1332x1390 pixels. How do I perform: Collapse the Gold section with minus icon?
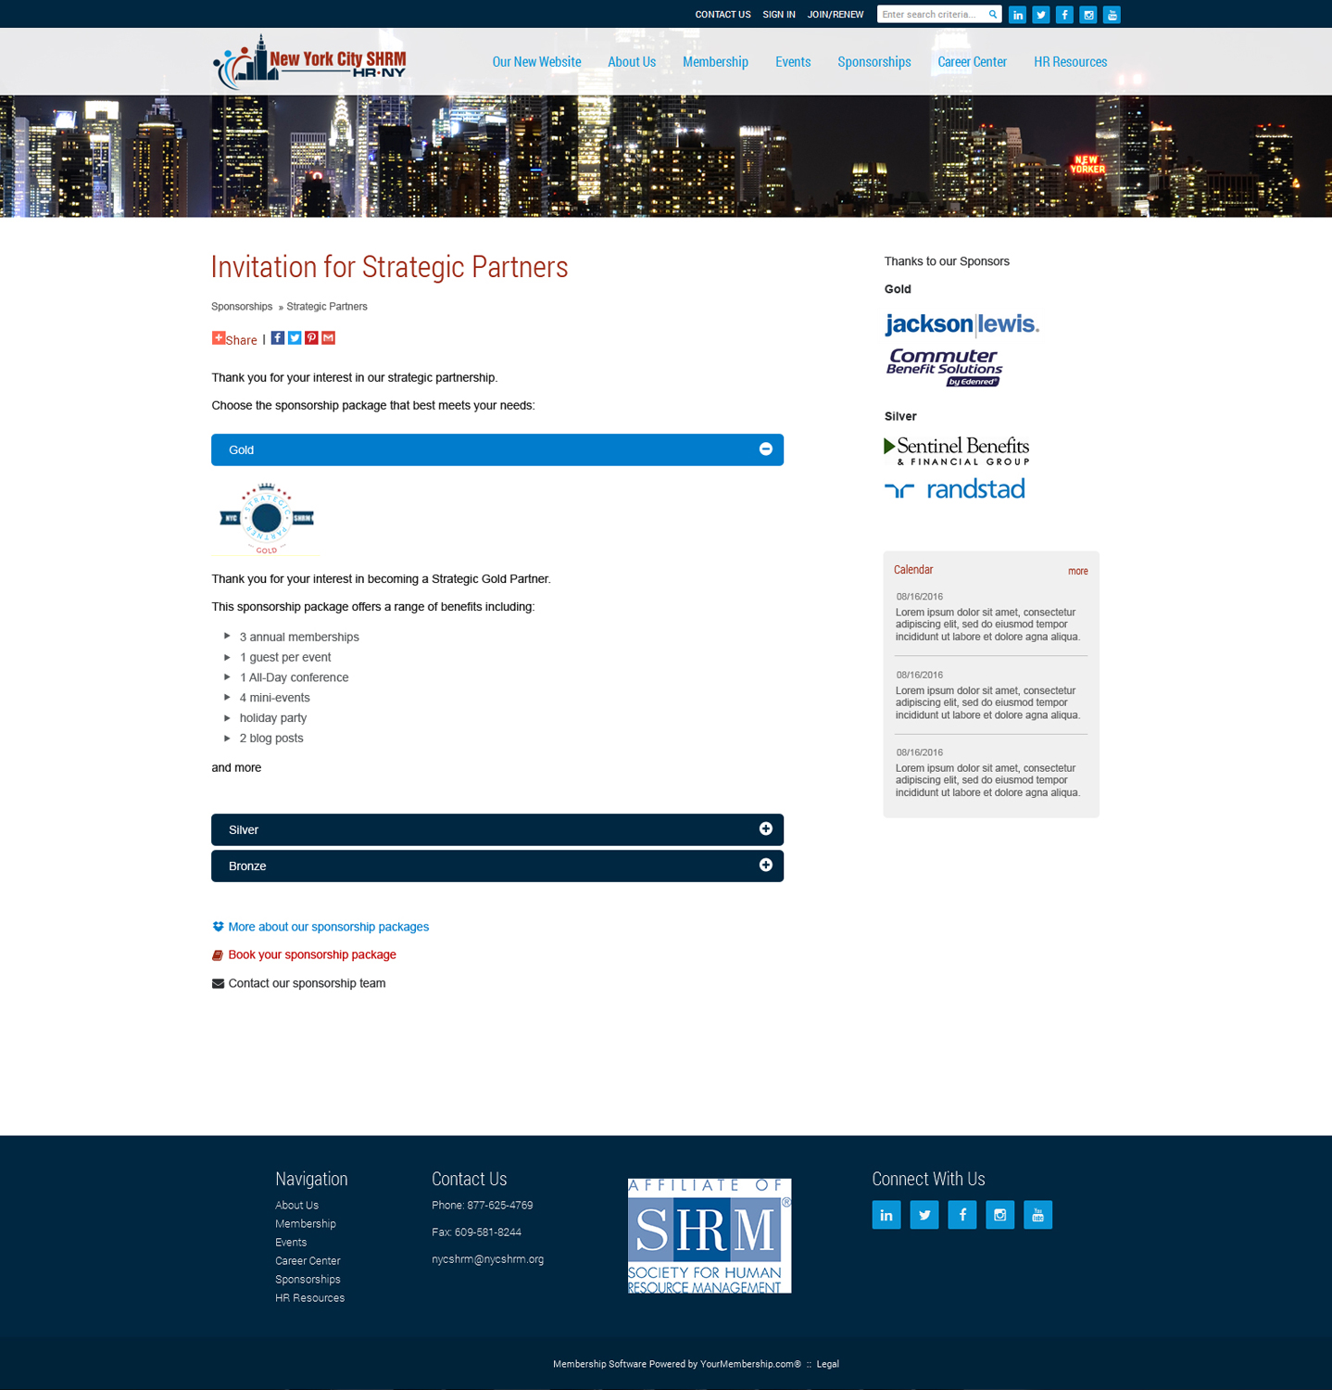(x=766, y=449)
